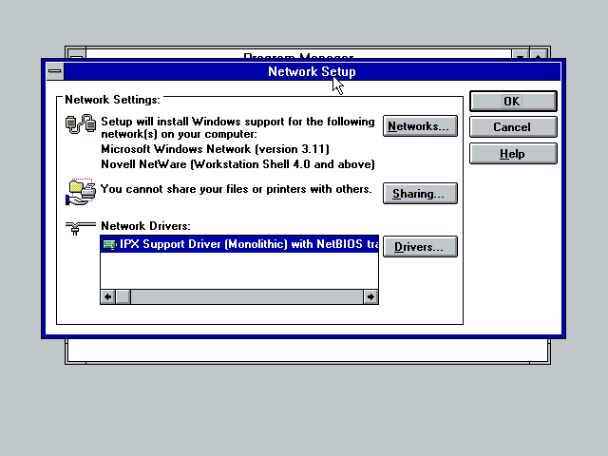Click the 'Network Drivers:' label
Viewport: 608px width, 456px height.
pos(145,226)
